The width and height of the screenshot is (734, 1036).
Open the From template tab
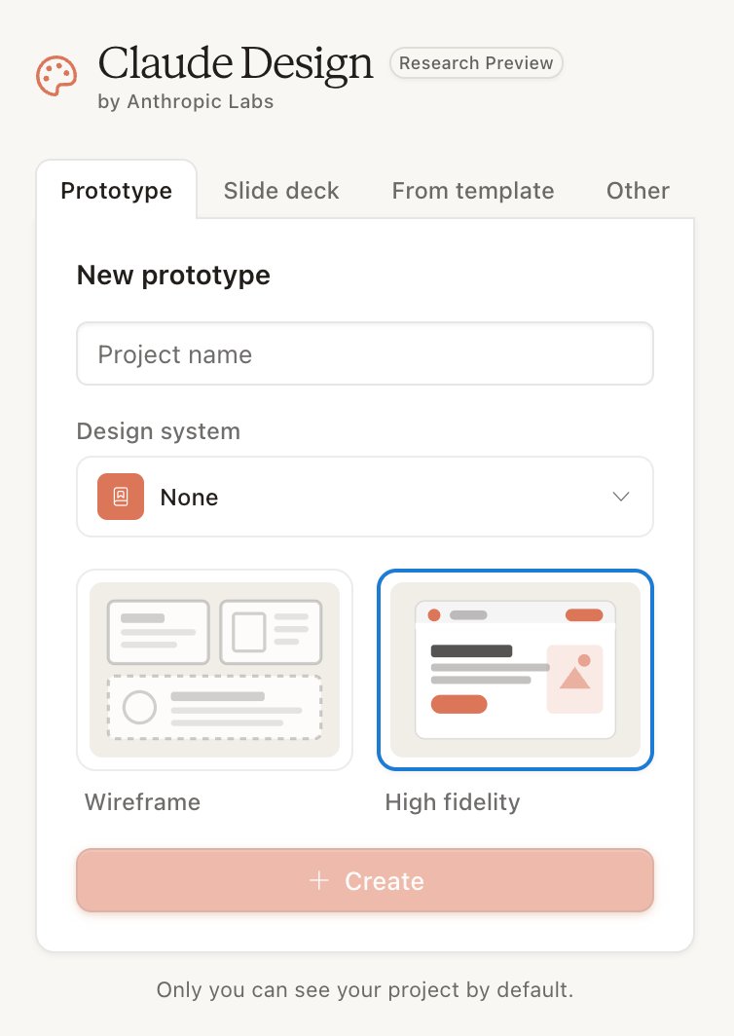(x=473, y=191)
